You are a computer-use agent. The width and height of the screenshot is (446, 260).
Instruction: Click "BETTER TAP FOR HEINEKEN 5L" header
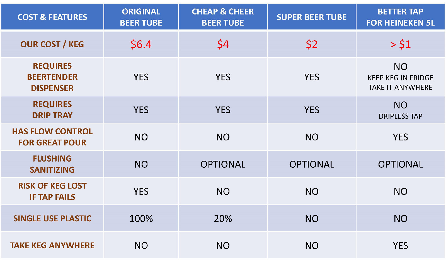click(400, 17)
